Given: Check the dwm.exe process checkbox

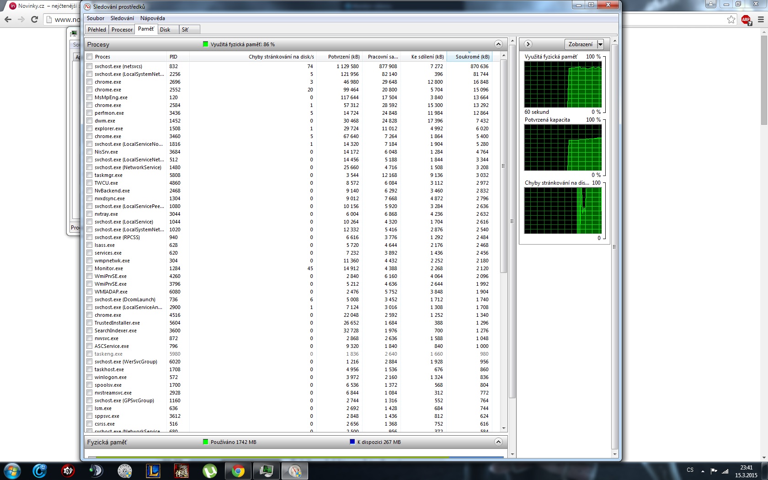Looking at the screenshot, I should 90,121.
